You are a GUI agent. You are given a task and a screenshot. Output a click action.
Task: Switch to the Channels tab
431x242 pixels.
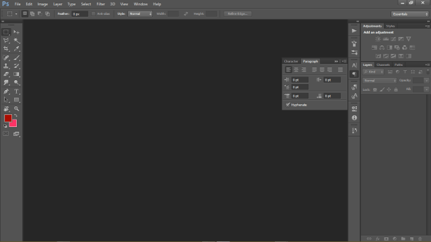tap(383, 65)
